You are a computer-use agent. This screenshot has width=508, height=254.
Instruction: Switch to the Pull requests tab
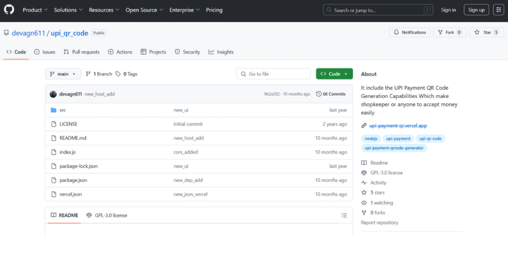(82, 52)
